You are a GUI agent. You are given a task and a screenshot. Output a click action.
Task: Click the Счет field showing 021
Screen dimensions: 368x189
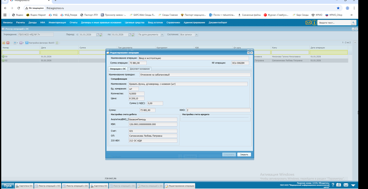pos(153,131)
